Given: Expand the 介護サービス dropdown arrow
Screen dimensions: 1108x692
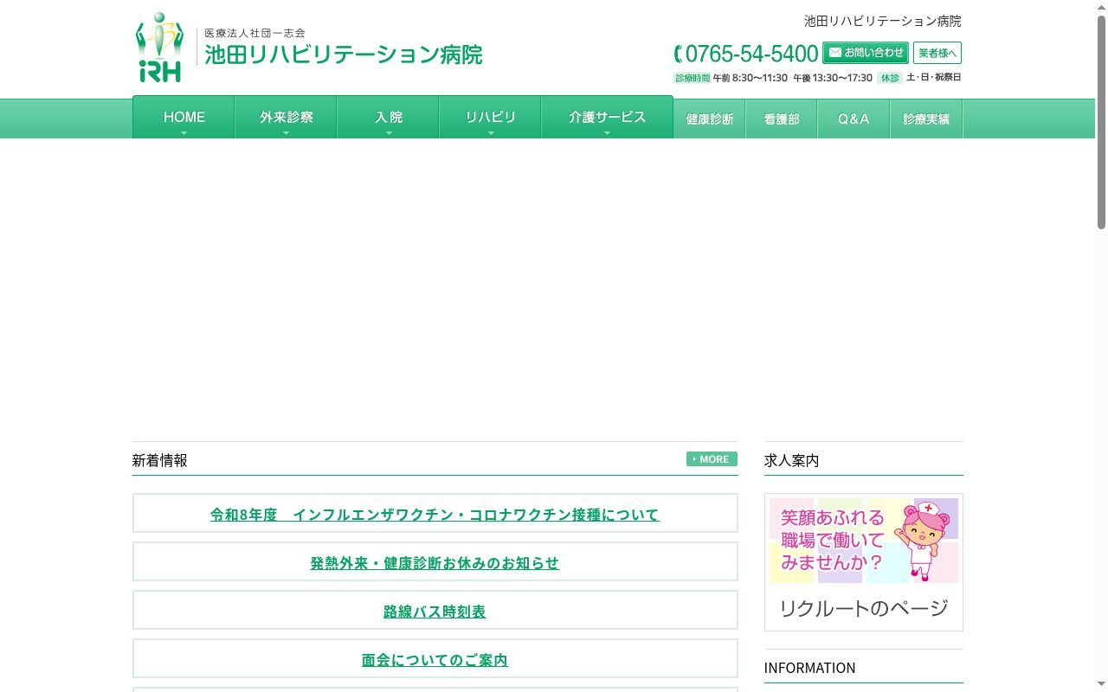Looking at the screenshot, I should 607,133.
